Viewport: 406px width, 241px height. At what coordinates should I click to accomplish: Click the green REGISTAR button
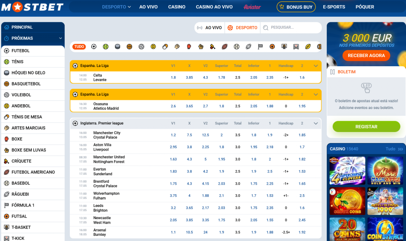(366, 126)
